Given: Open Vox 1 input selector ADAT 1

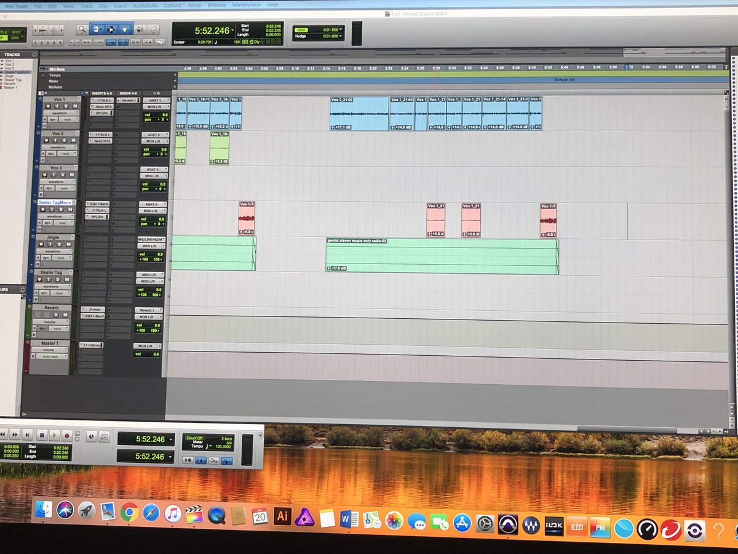Looking at the screenshot, I should pos(156,100).
